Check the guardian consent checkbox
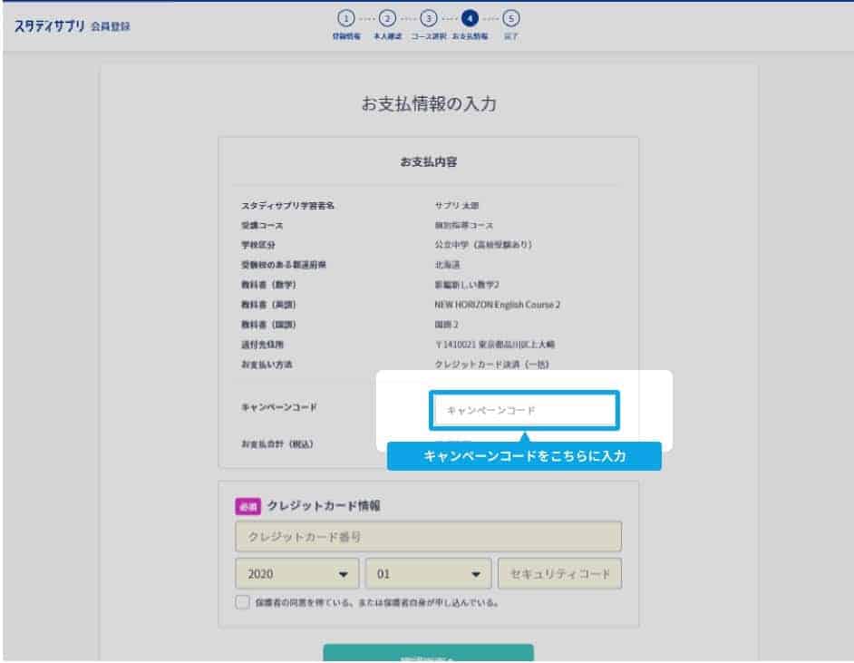The height and width of the screenshot is (663, 854). click(x=242, y=601)
